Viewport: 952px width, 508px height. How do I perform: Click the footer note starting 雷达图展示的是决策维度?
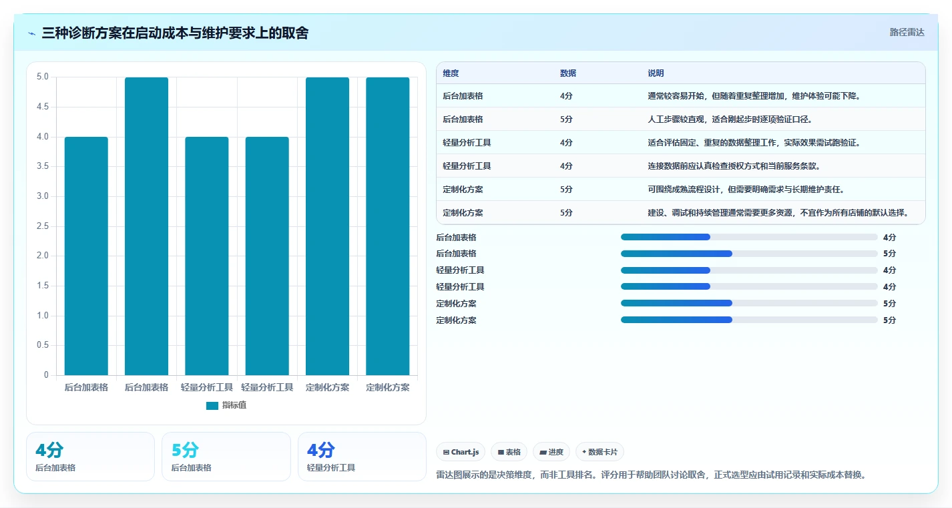point(651,475)
